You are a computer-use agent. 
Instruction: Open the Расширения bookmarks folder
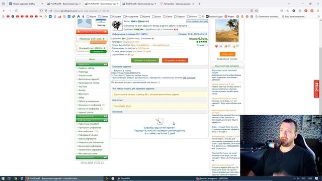tap(131, 17)
